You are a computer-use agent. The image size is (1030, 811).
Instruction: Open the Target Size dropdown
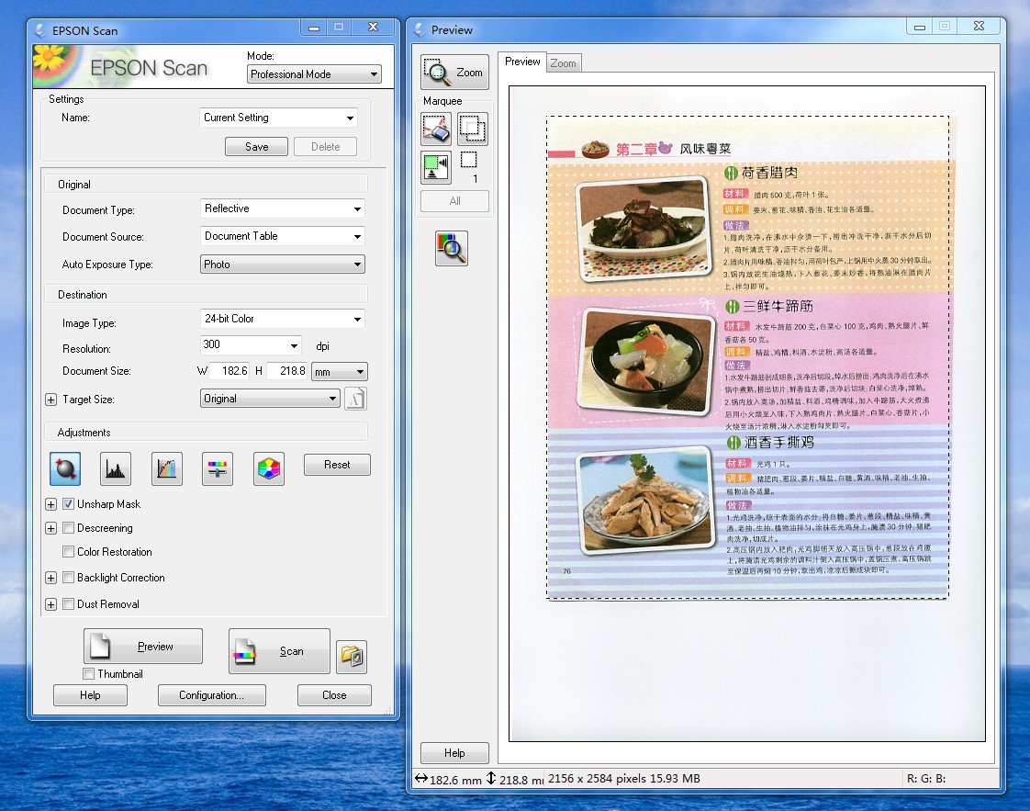pyautogui.click(x=270, y=399)
